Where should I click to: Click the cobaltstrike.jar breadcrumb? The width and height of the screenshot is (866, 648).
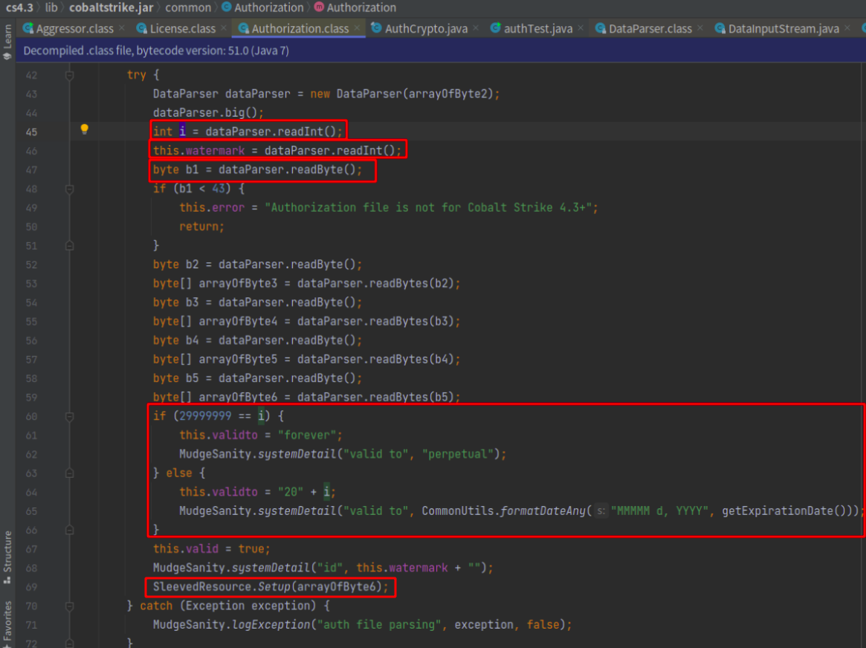[x=111, y=7]
